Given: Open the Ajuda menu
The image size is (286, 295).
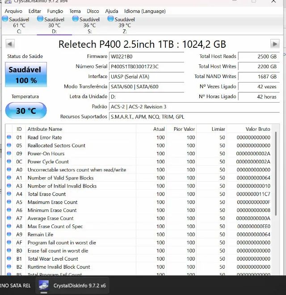Looking at the screenshot, I should [112, 11].
